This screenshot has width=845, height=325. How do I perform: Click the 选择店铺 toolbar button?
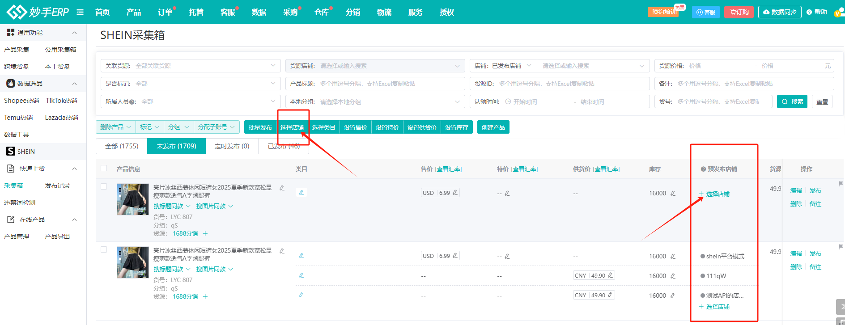pyautogui.click(x=292, y=127)
